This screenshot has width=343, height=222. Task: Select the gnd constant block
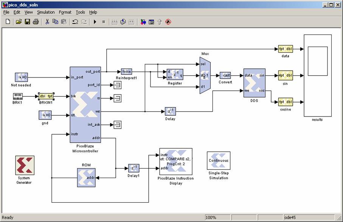point(45,115)
